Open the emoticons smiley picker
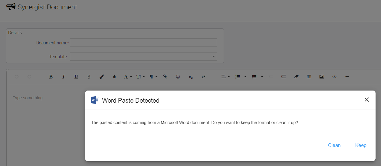Screen dimensions: 381x166 (178, 77)
